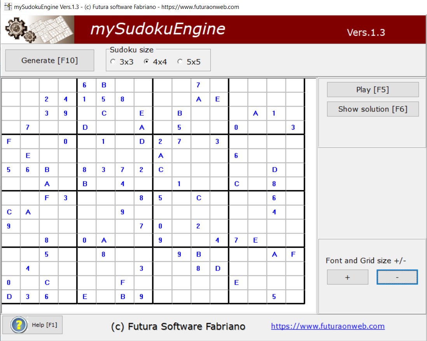427x341 pixels.
Task: Reveal the answer with Show solution [F6]
Action: (373, 109)
